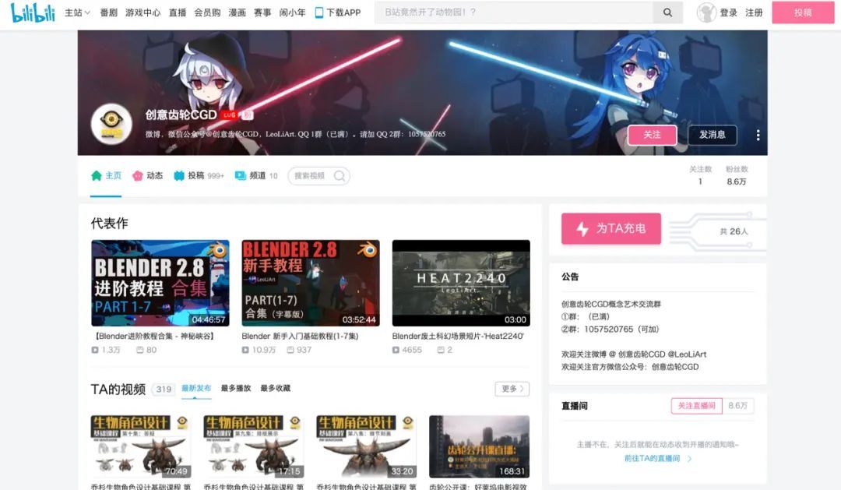Click play count icon beside 4655

(x=396, y=350)
